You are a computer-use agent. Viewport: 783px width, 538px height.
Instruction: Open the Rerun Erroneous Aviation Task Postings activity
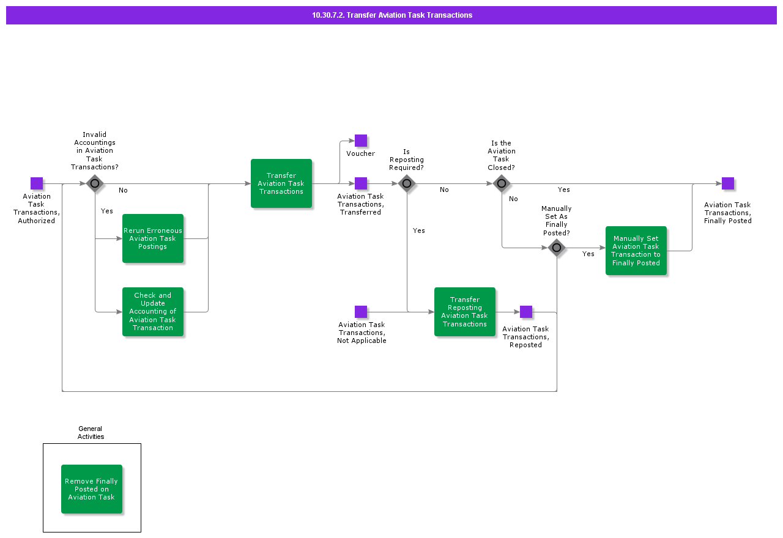(153, 238)
